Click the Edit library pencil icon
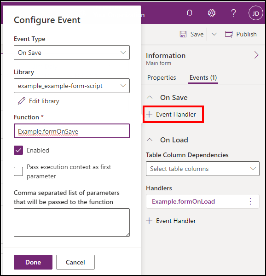This screenshot has height=276, width=266. 22,101
